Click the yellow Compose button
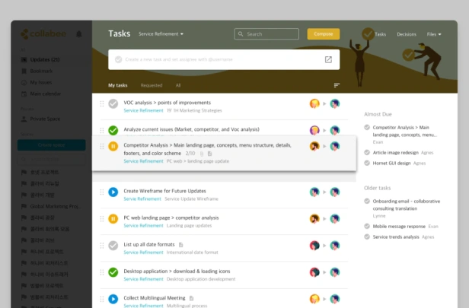This screenshot has height=308, width=469. click(324, 34)
